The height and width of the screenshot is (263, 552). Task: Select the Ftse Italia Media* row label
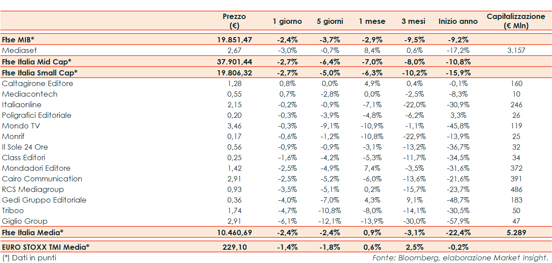click(x=33, y=232)
